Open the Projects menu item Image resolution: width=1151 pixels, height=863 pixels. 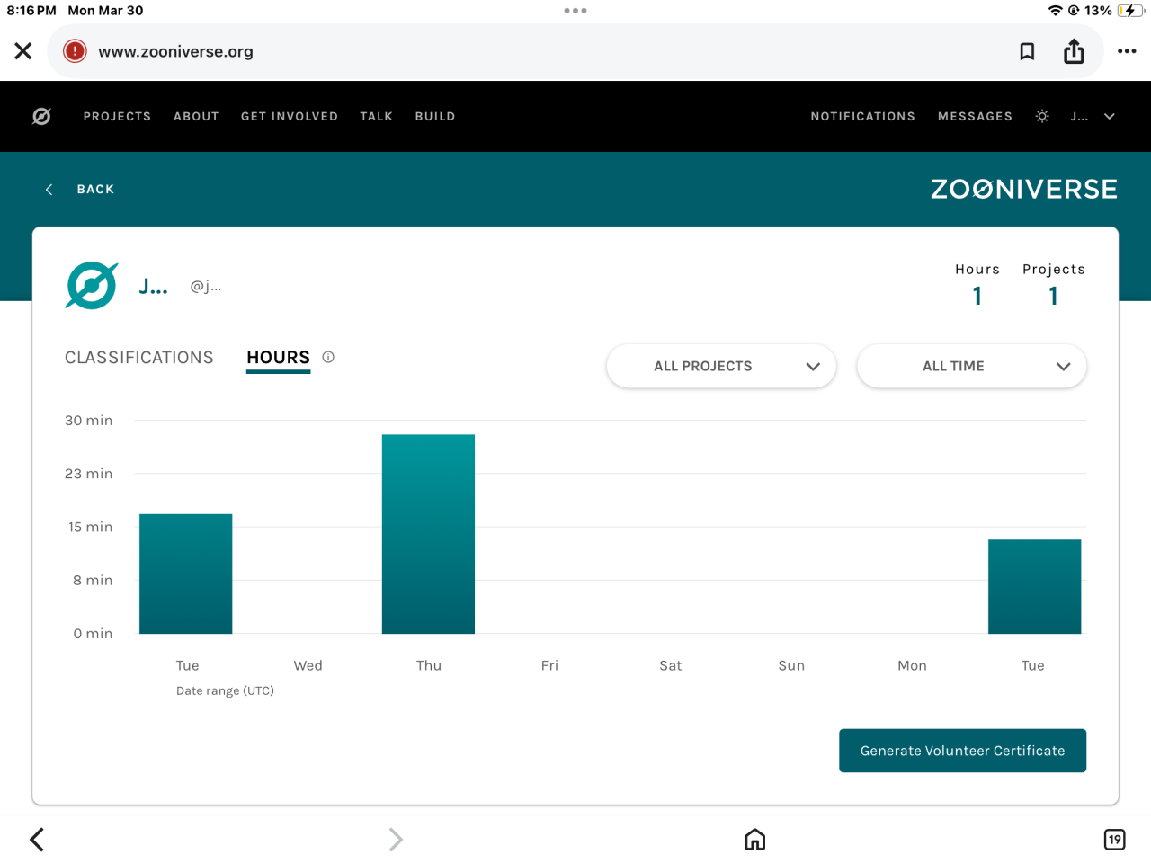tap(117, 116)
